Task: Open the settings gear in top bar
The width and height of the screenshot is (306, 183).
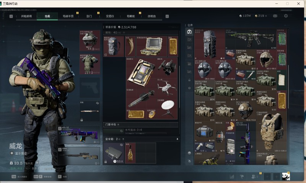Action: tap(286, 16)
